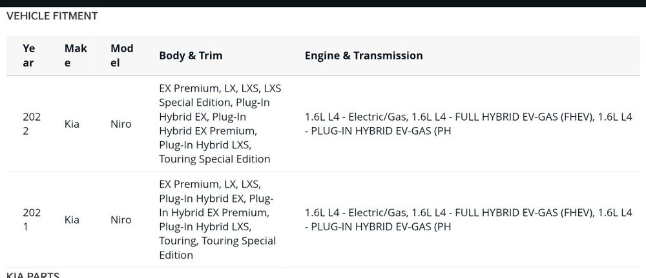Select Kia in the 2021 row
The height and width of the screenshot is (278, 646).
[72, 220]
